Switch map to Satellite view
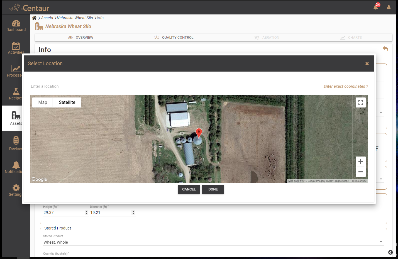 coord(67,102)
